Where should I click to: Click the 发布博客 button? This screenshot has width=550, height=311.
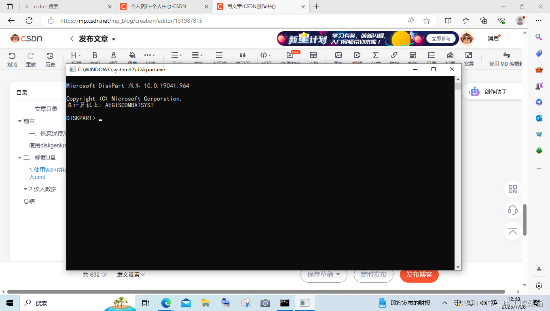coord(419,275)
